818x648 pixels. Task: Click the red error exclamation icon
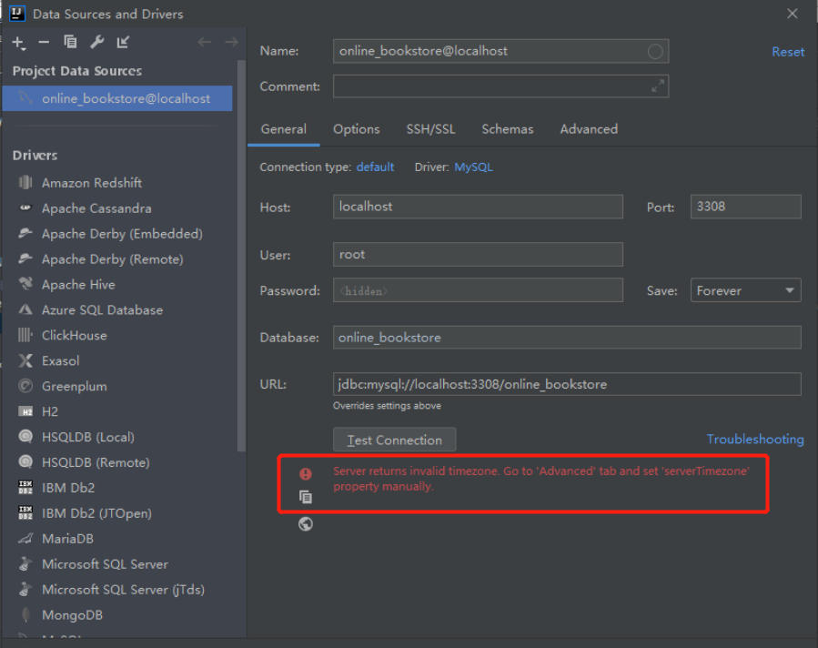(x=306, y=474)
